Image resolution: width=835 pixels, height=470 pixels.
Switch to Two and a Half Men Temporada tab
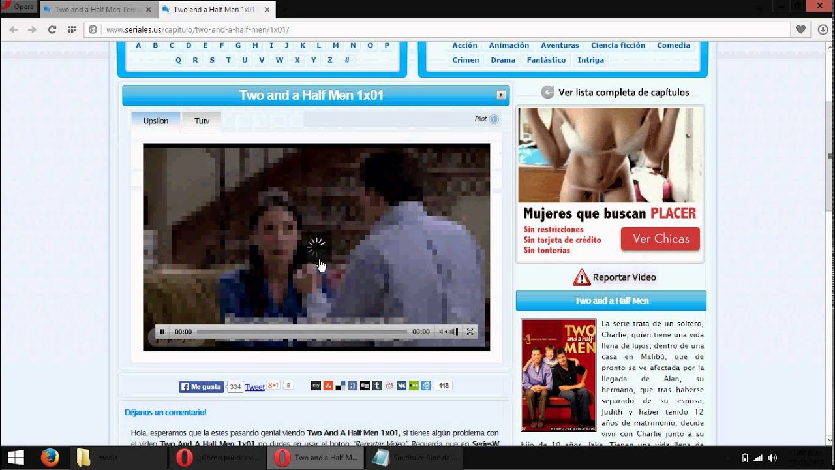coord(98,10)
